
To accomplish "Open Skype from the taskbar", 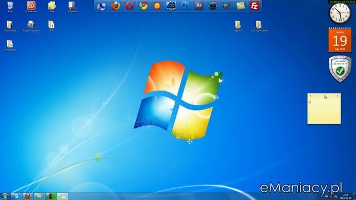I will (x=16, y=196).
